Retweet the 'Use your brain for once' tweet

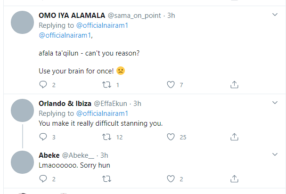click(106, 85)
